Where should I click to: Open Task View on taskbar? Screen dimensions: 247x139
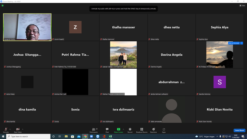60,136
